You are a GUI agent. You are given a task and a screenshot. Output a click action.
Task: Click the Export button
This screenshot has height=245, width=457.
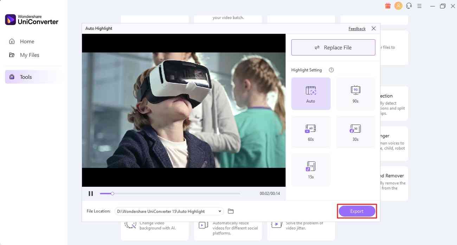pos(357,211)
